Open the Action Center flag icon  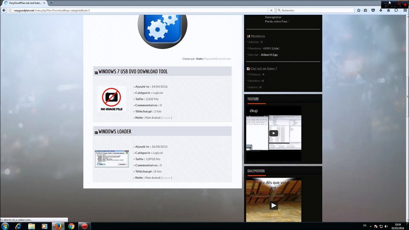tap(376, 226)
